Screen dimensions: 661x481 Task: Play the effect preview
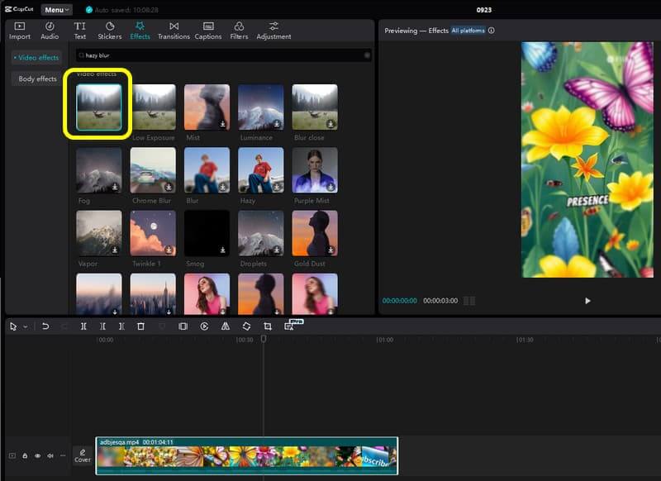coord(587,301)
